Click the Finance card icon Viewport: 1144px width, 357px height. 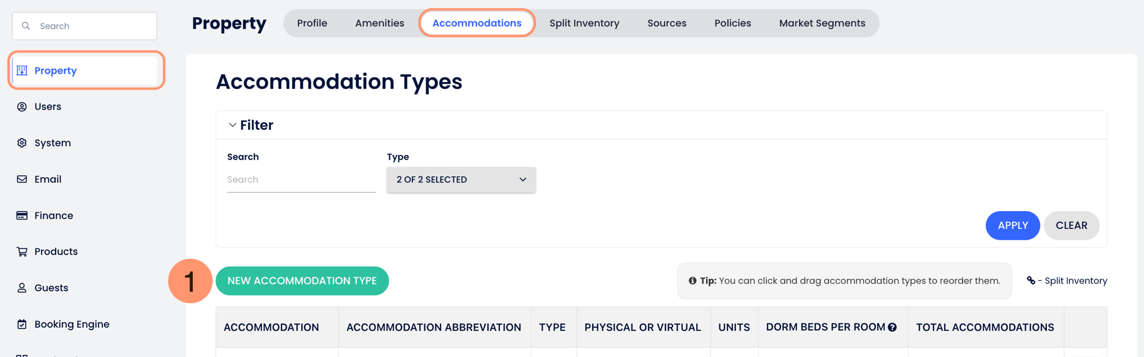pyautogui.click(x=22, y=216)
